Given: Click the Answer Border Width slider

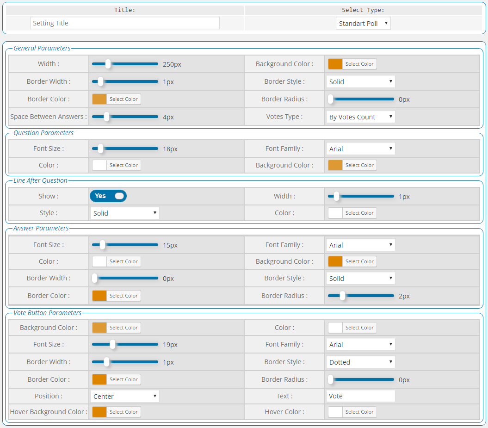Looking at the screenshot, I should (125, 278).
